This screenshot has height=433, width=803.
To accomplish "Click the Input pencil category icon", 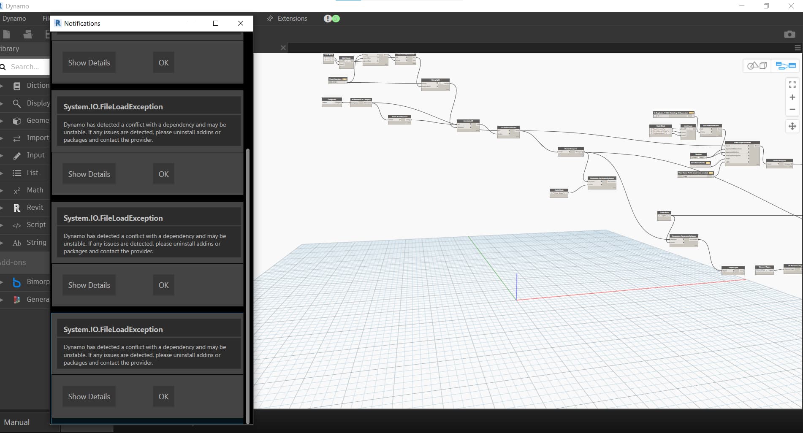I will tap(17, 156).
